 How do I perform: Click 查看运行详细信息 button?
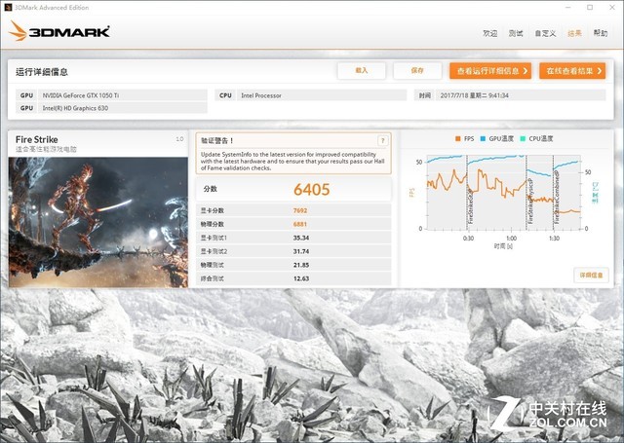(x=490, y=71)
